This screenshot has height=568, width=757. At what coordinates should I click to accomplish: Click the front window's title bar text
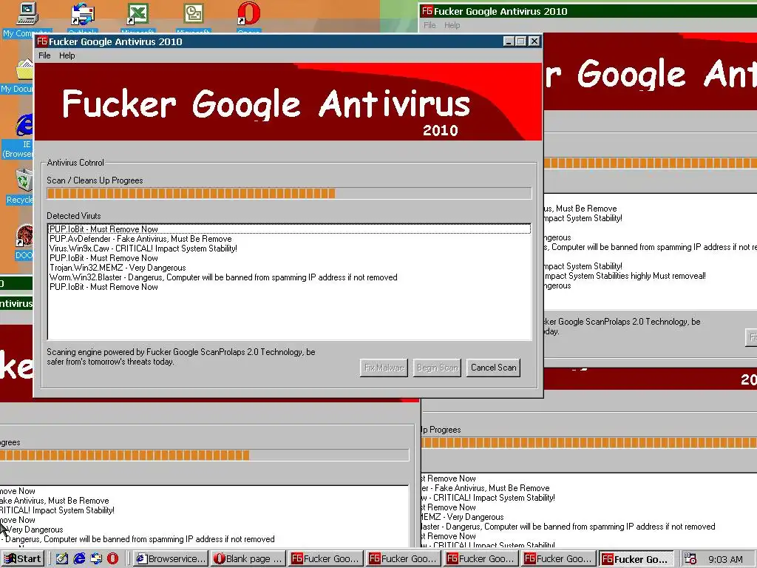tap(115, 41)
